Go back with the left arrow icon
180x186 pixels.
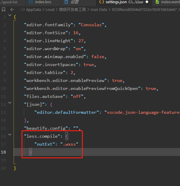coord(12,10)
